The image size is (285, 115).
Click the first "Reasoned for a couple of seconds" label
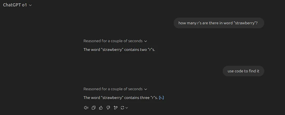click(x=113, y=41)
